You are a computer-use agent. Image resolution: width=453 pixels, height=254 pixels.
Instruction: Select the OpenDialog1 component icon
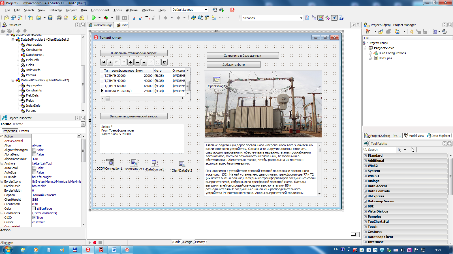(217, 80)
